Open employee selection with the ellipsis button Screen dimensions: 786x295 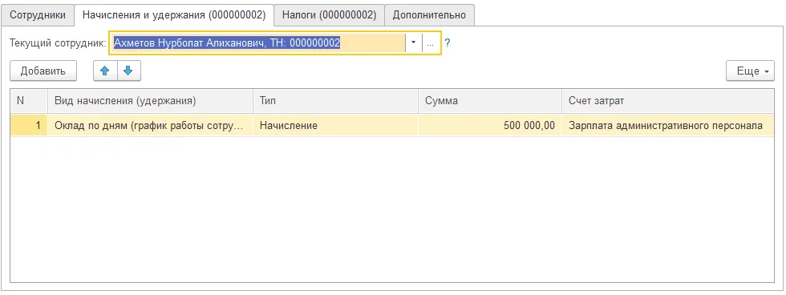[x=430, y=43]
